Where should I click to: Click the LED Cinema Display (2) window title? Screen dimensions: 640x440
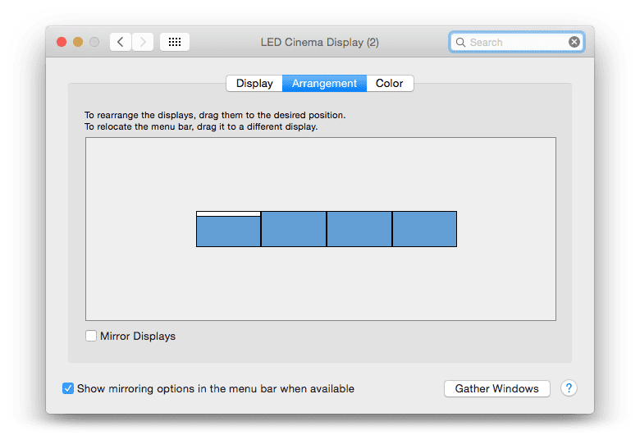[320, 42]
